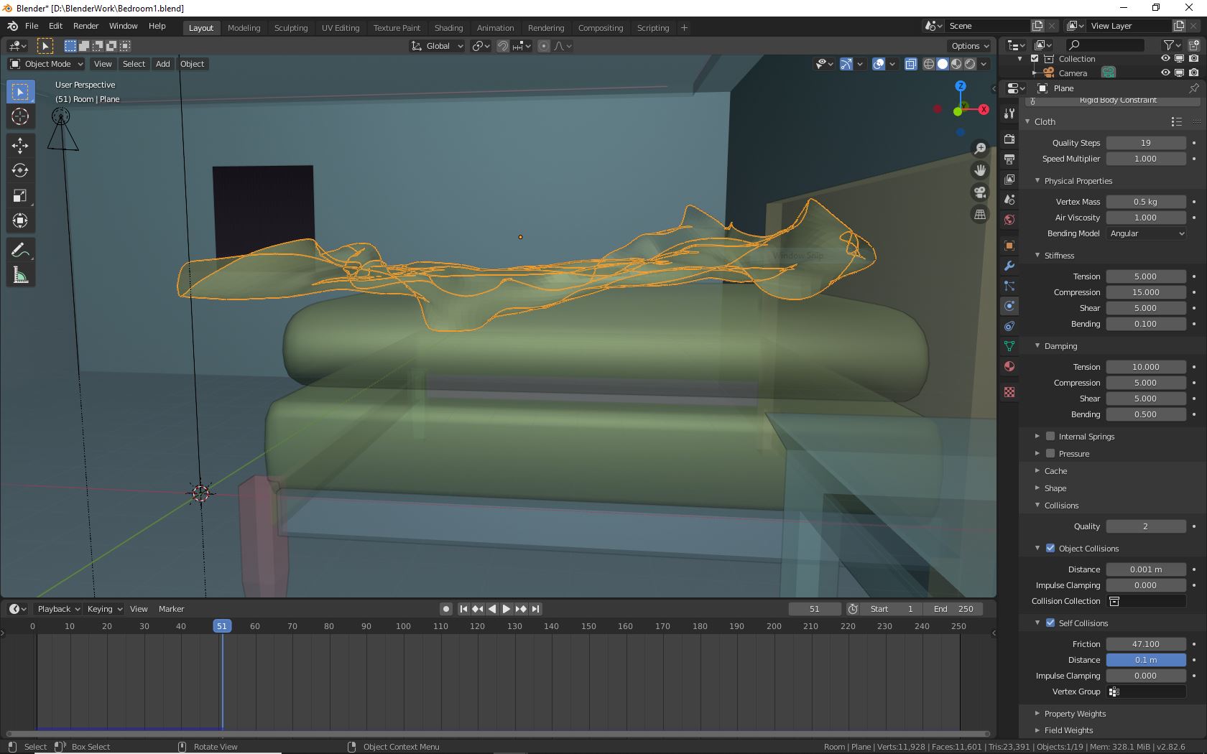The image size is (1207, 754).
Task: Uncheck Object Collisions checkbox
Action: 1050,548
